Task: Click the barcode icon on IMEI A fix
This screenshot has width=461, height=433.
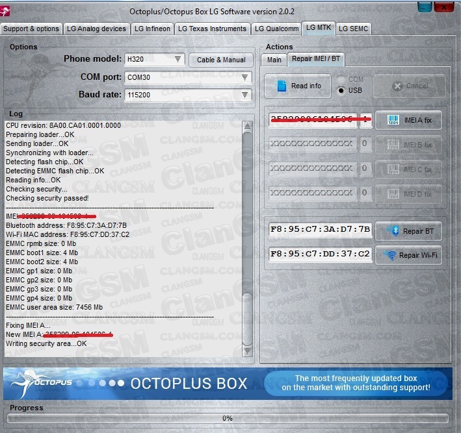Action: pyautogui.click(x=393, y=120)
